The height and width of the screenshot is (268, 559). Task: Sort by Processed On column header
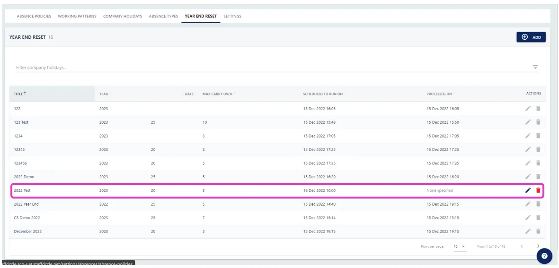coord(439,94)
